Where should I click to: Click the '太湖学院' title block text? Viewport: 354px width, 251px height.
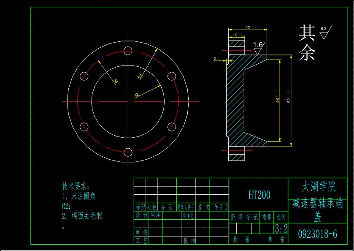coord(319,187)
